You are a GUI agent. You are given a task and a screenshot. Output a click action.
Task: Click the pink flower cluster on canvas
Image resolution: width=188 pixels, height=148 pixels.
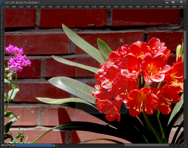click(x=18, y=59)
